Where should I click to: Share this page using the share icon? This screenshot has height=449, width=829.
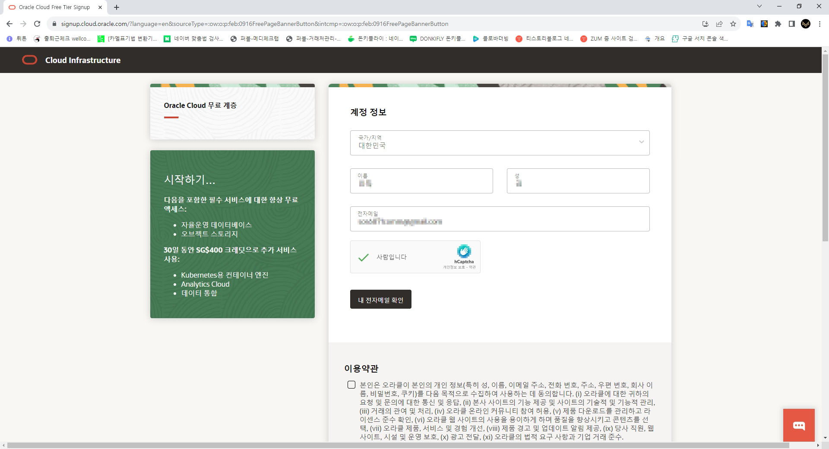tap(719, 24)
